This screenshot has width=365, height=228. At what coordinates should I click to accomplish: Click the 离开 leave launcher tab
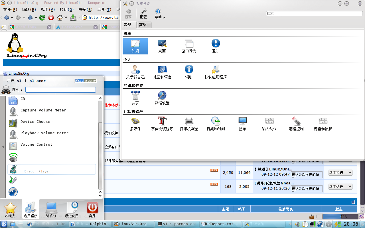click(92, 210)
